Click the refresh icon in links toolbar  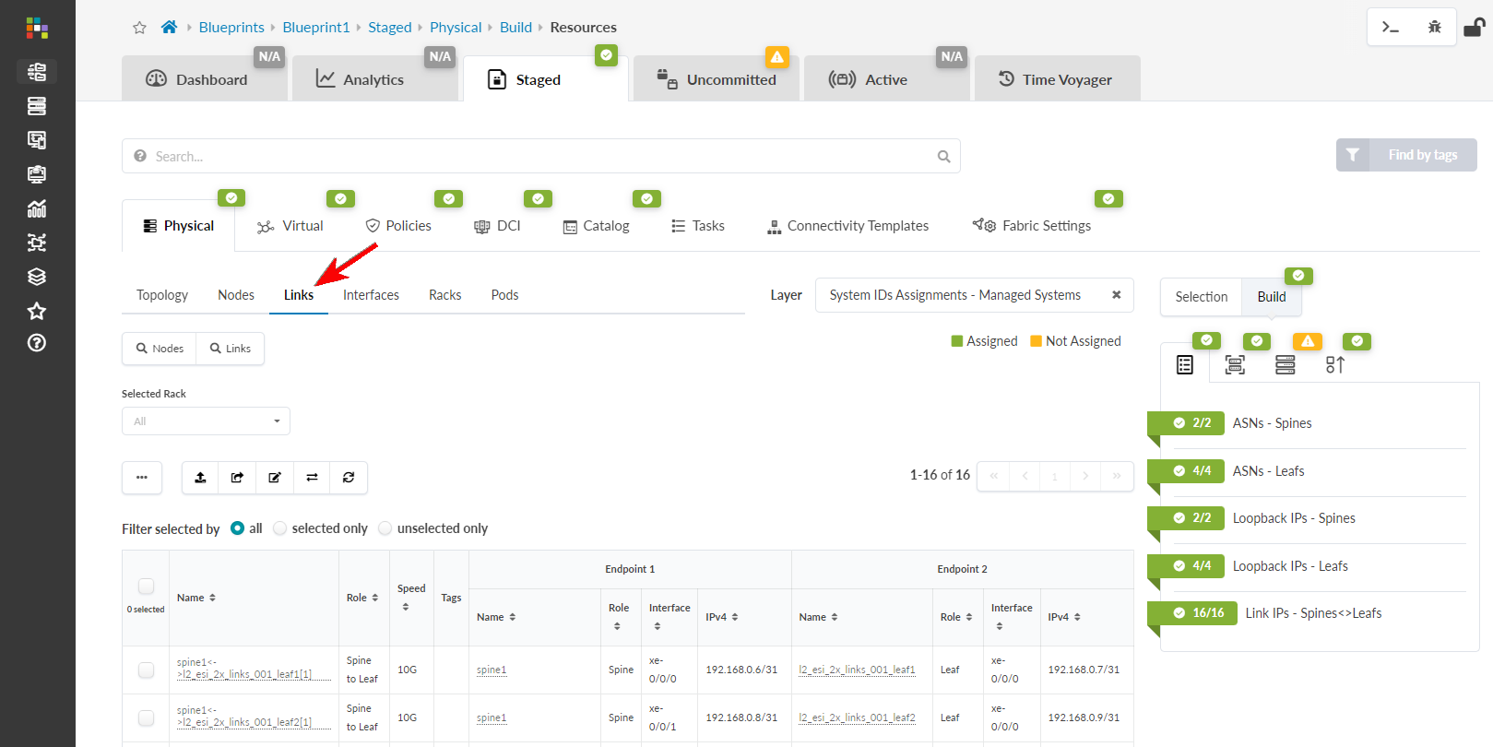coord(349,477)
